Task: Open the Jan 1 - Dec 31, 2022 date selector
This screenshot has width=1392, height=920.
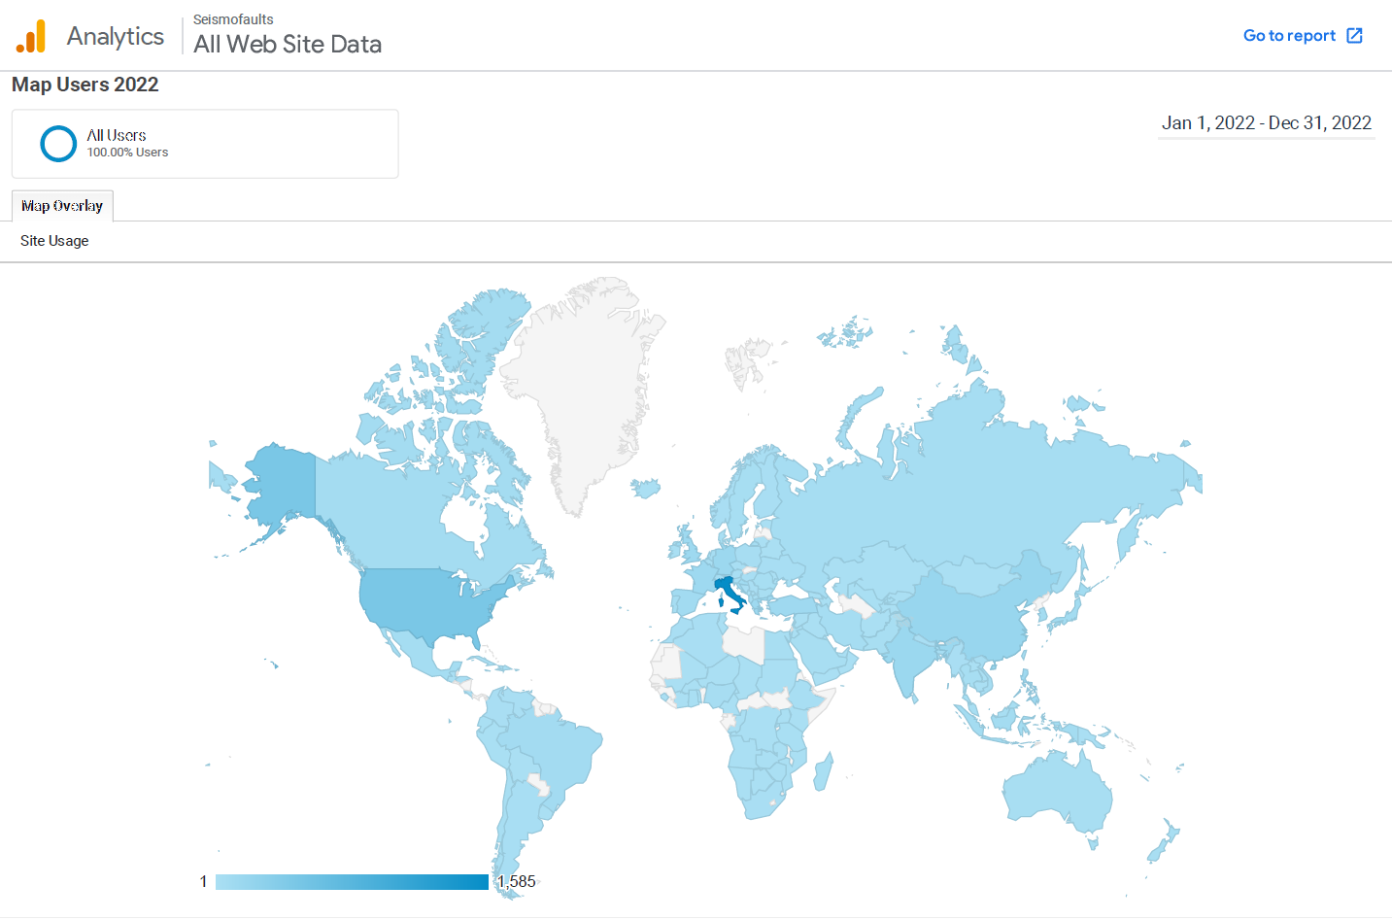Action: (x=1266, y=122)
